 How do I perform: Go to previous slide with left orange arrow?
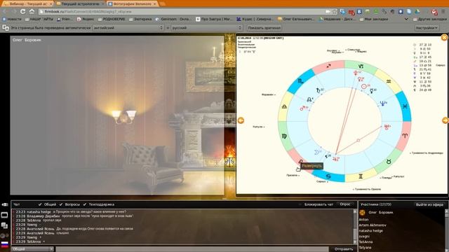pyautogui.click(x=241, y=120)
